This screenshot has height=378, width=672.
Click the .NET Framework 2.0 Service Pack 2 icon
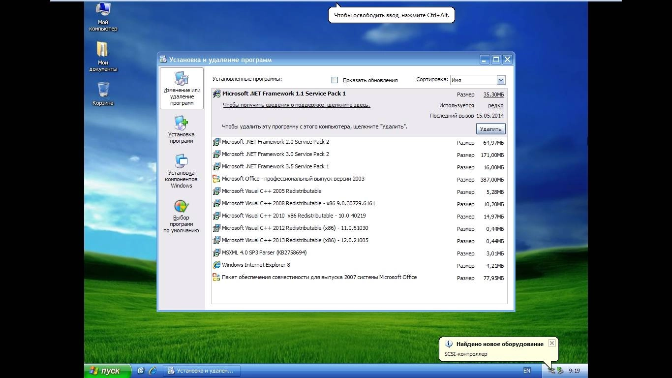pos(216,142)
